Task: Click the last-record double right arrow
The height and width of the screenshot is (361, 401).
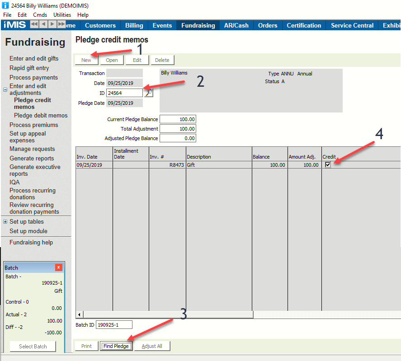Action: [x=61, y=24]
